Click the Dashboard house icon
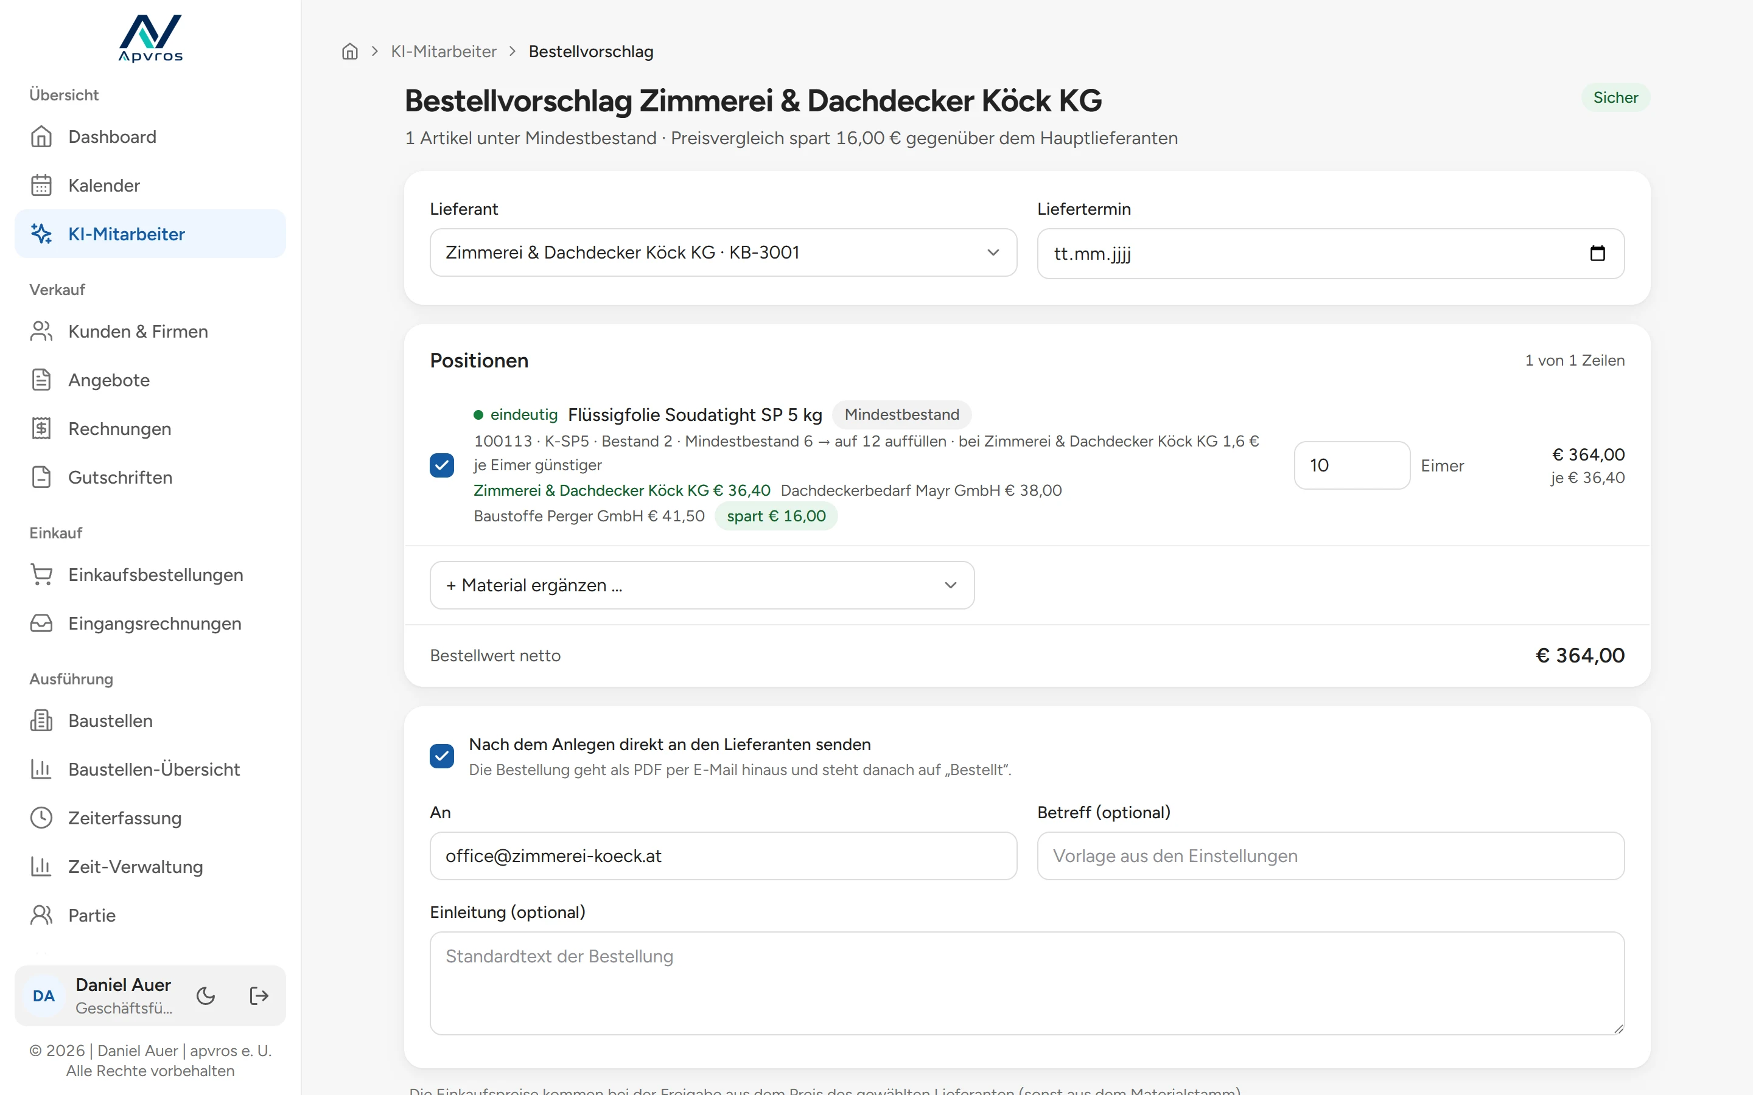 click(41, 137)
